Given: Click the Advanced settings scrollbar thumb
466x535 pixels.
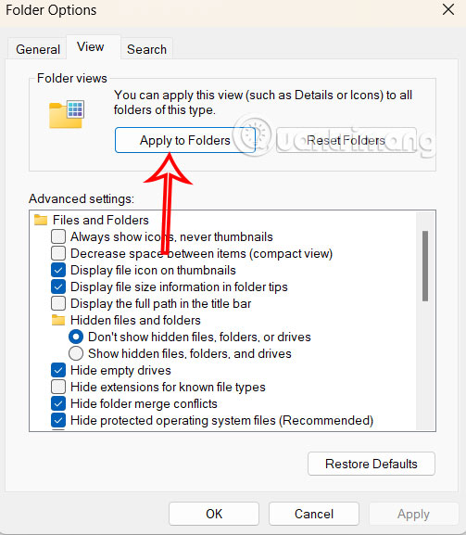Looking at the screenshot, I should tap(425, 266).
